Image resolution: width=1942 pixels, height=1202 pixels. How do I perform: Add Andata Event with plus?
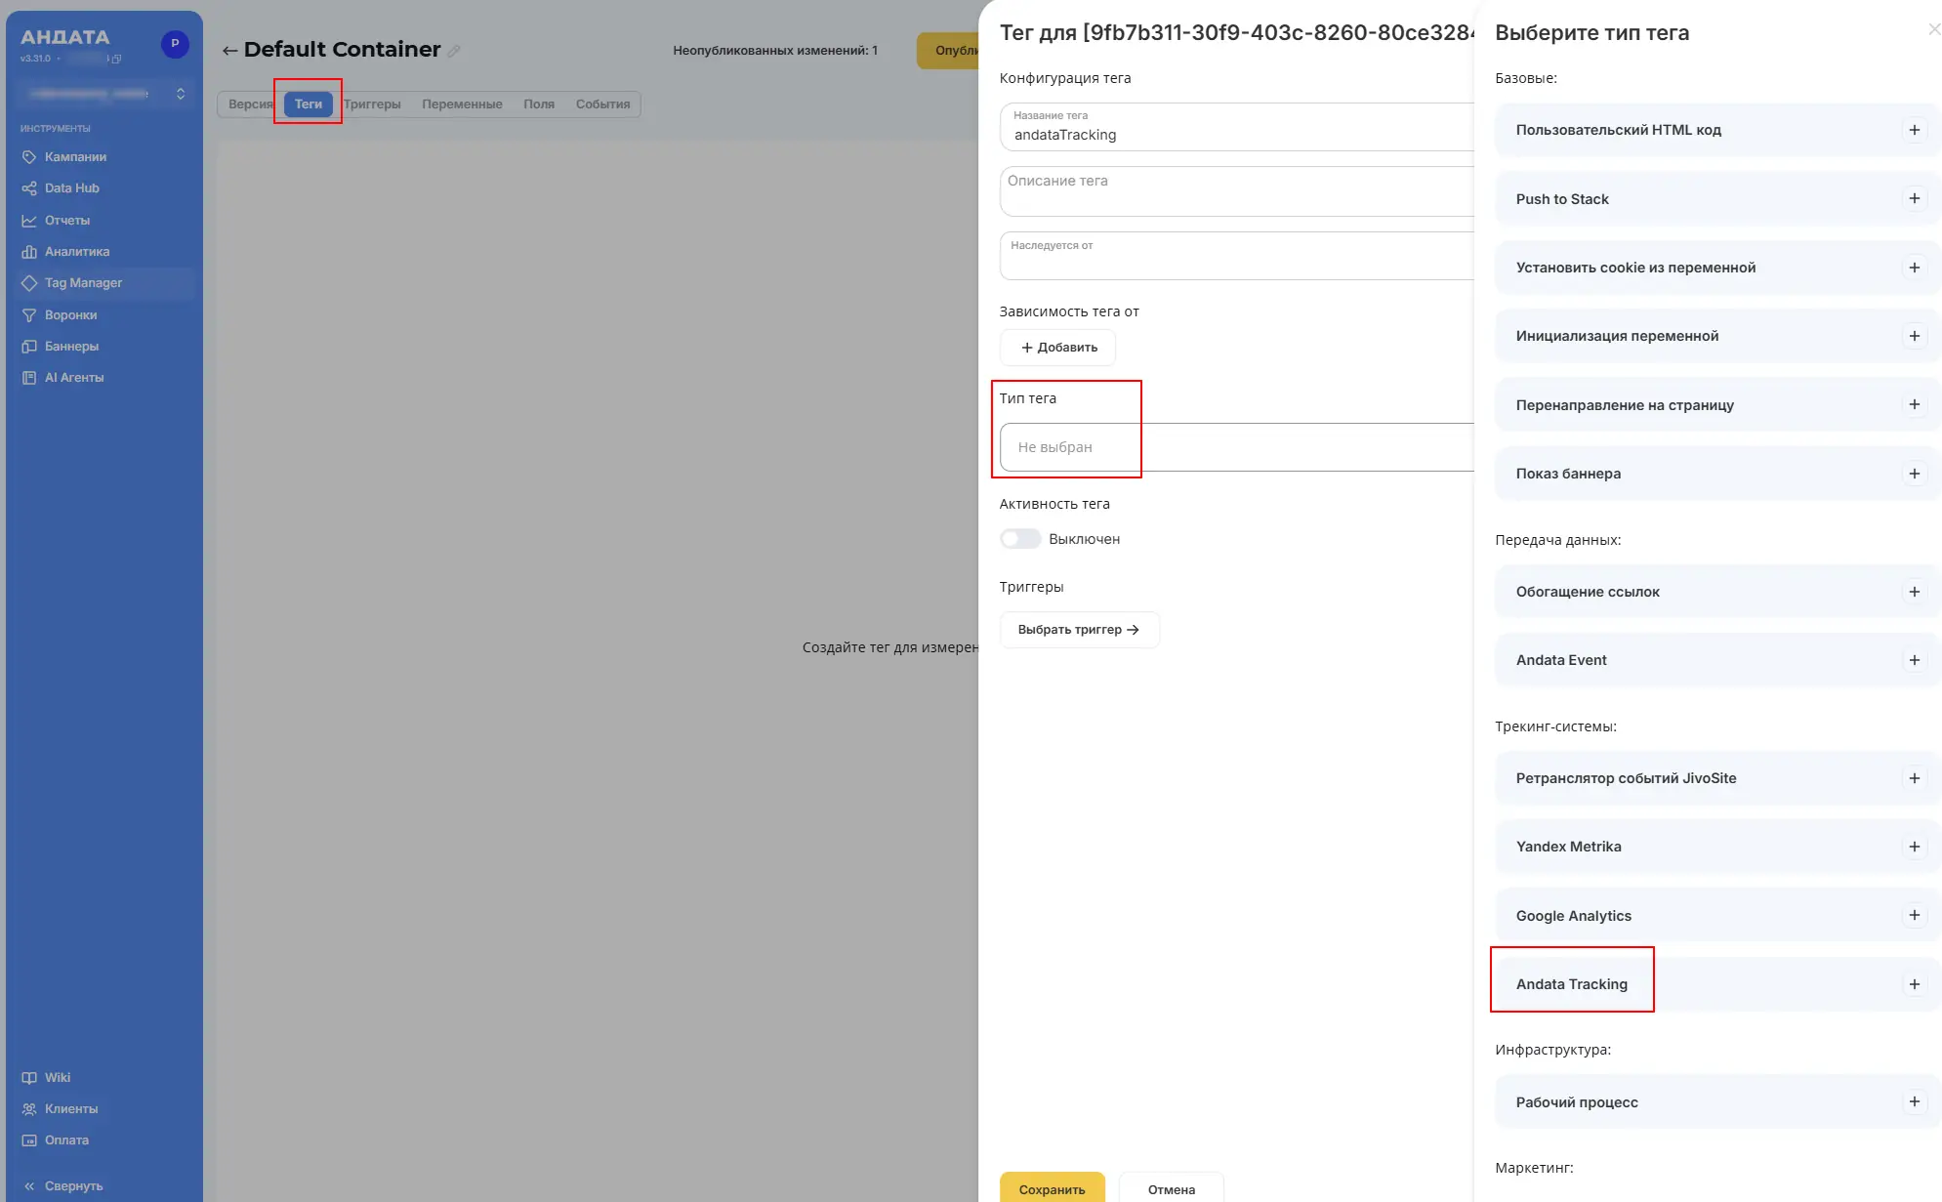pos(1914,660)
